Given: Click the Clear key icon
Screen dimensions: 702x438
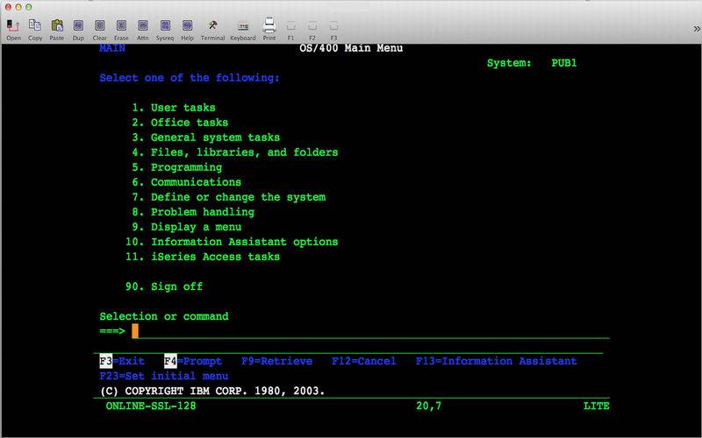Looking at the screenshot, I should 99,30.
